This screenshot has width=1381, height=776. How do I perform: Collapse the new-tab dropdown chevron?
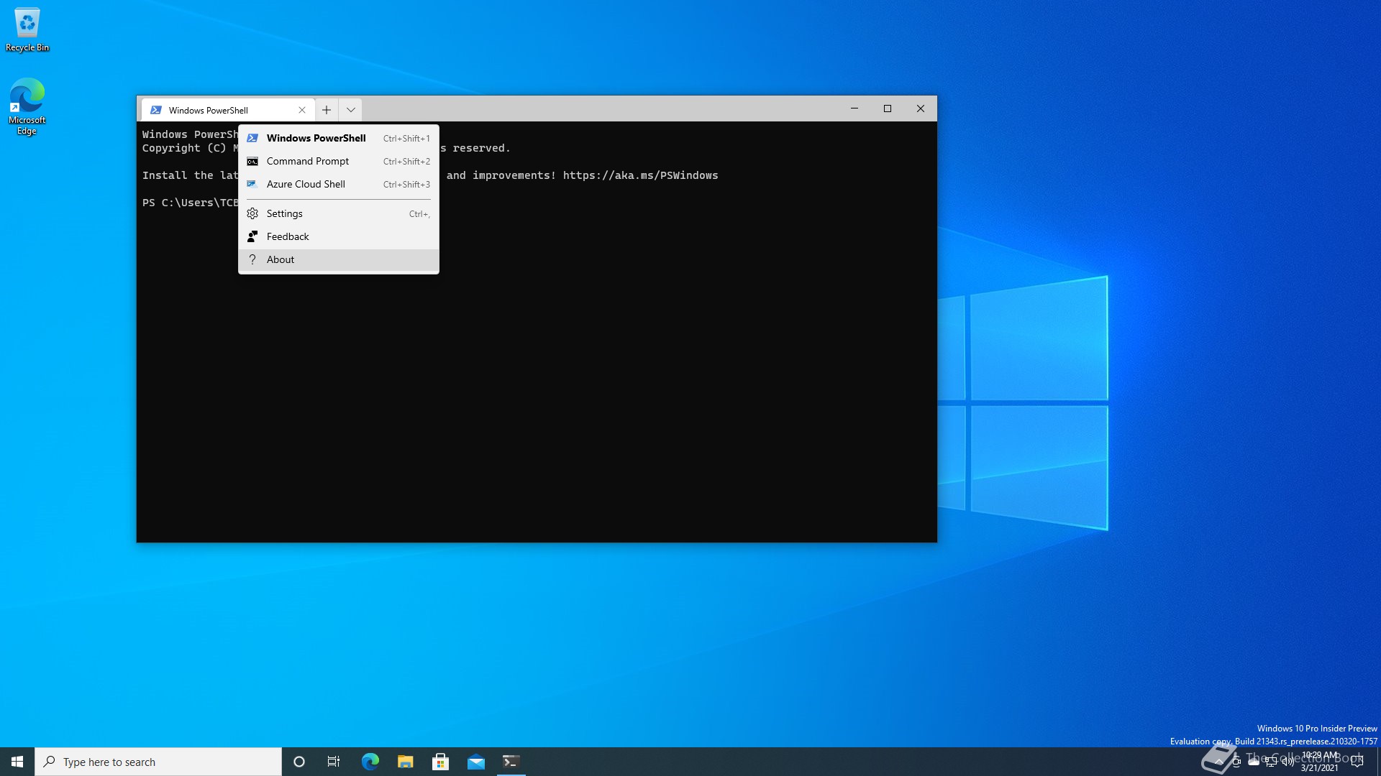[x=351, y=110]
